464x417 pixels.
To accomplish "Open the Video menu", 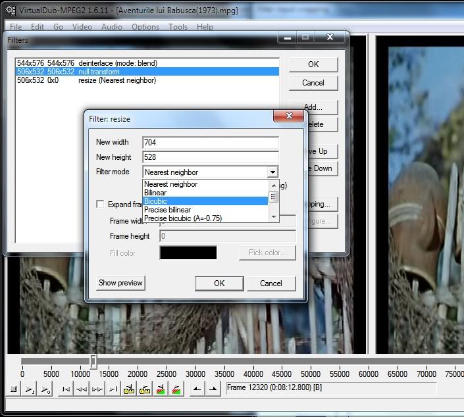I will tap(82, 27).
